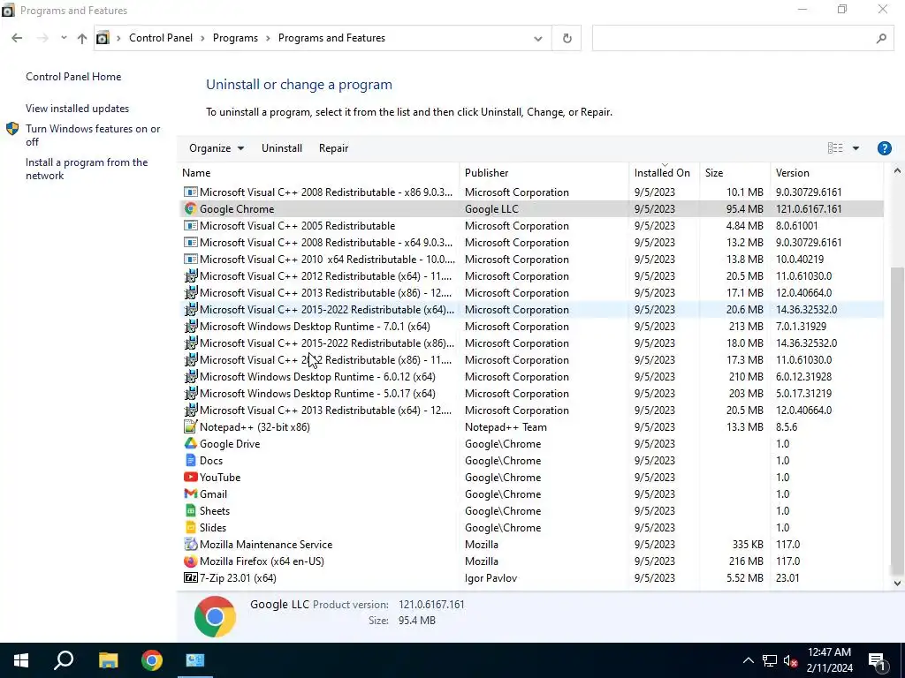905x678 pixels.
Task: Click the refresh icon beside address bar
Action: [567, 38]
